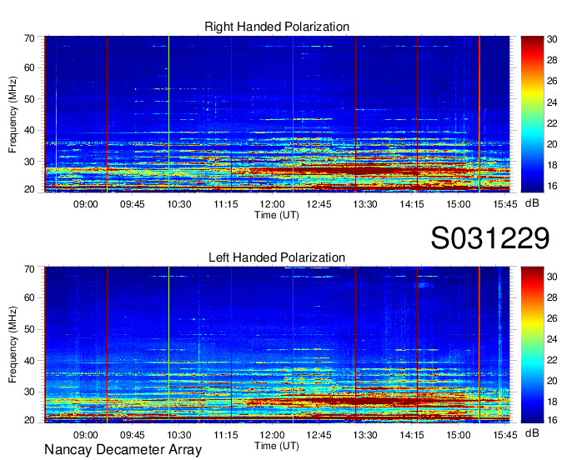The height and width of the screenshot is (460, 567).
Task: Click 60 MHz tick on Right Handed plot
Action: pyautogui.click(x=29, y=67)
